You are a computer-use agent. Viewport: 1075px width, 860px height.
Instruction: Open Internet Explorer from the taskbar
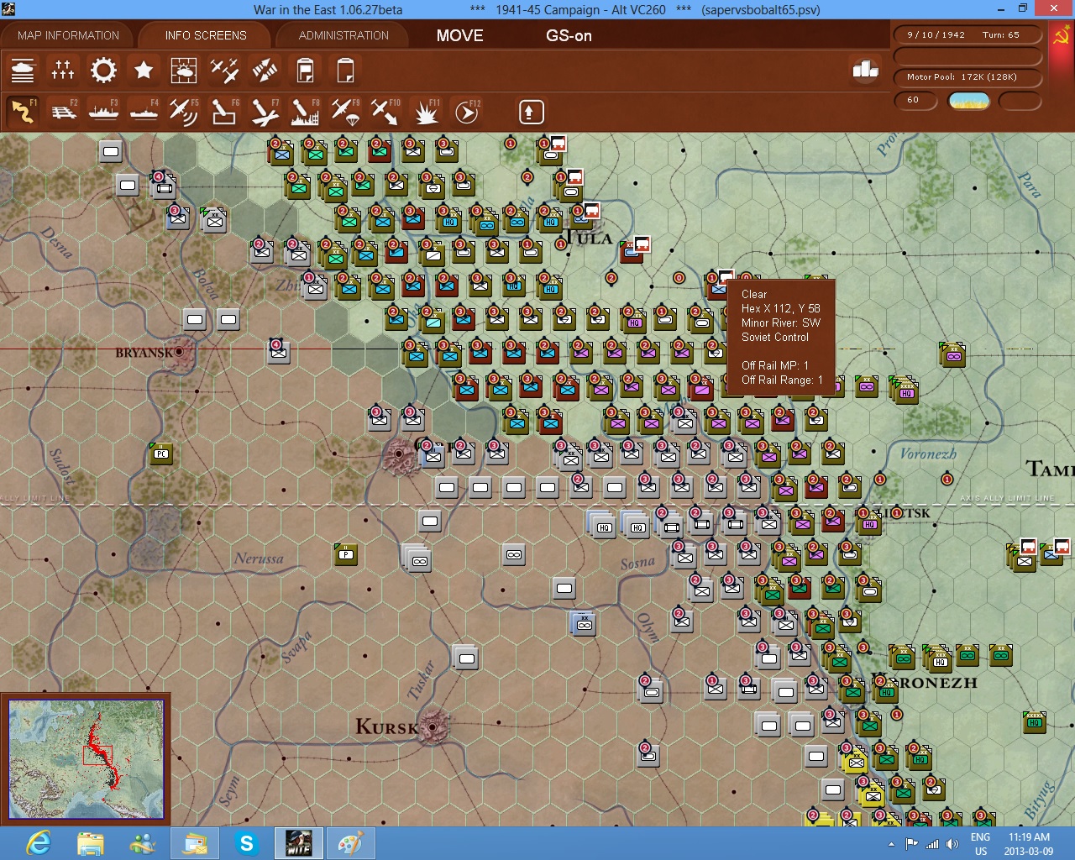39,843
